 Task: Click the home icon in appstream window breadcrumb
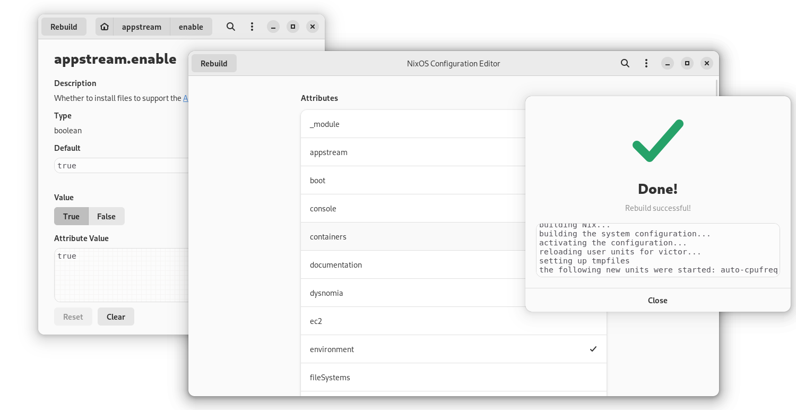click(x=105, y=27)
